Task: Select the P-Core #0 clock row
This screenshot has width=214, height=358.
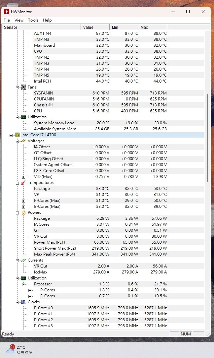Action: coord(119,308)
